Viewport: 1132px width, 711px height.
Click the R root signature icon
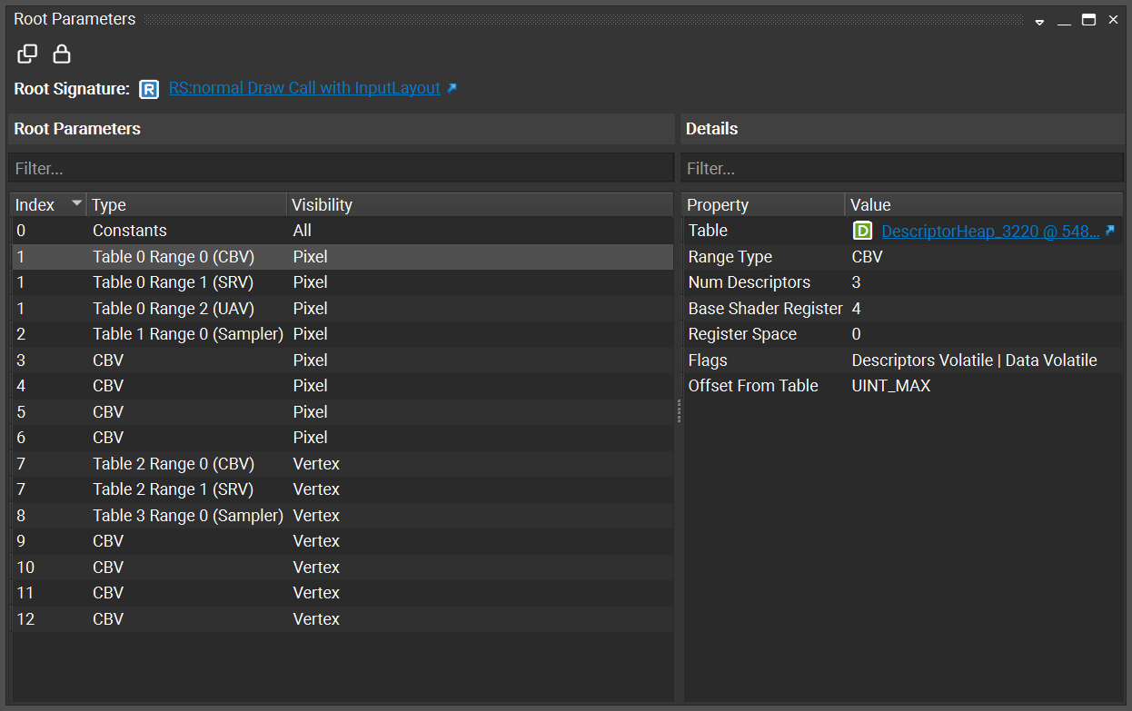pos(148,88)
